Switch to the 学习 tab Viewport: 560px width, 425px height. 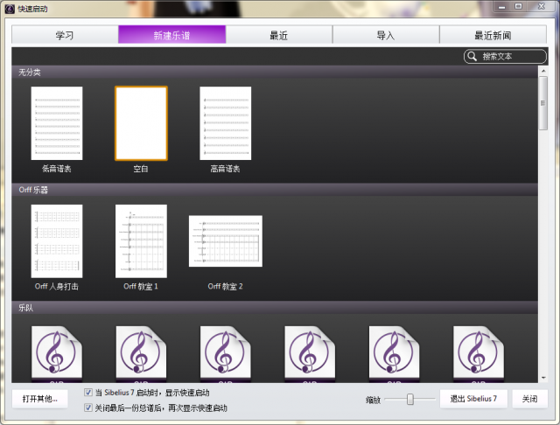(65, 35)
